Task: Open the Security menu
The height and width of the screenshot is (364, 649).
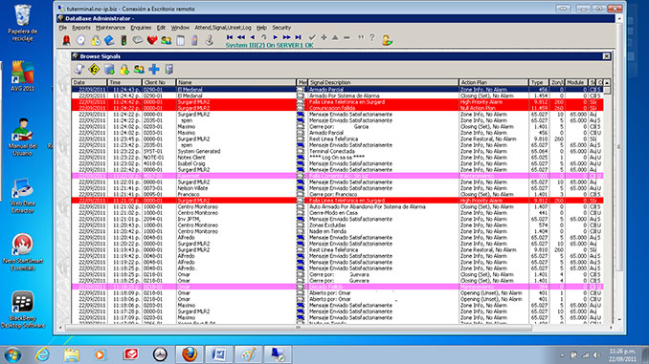Action: (281, 28)
